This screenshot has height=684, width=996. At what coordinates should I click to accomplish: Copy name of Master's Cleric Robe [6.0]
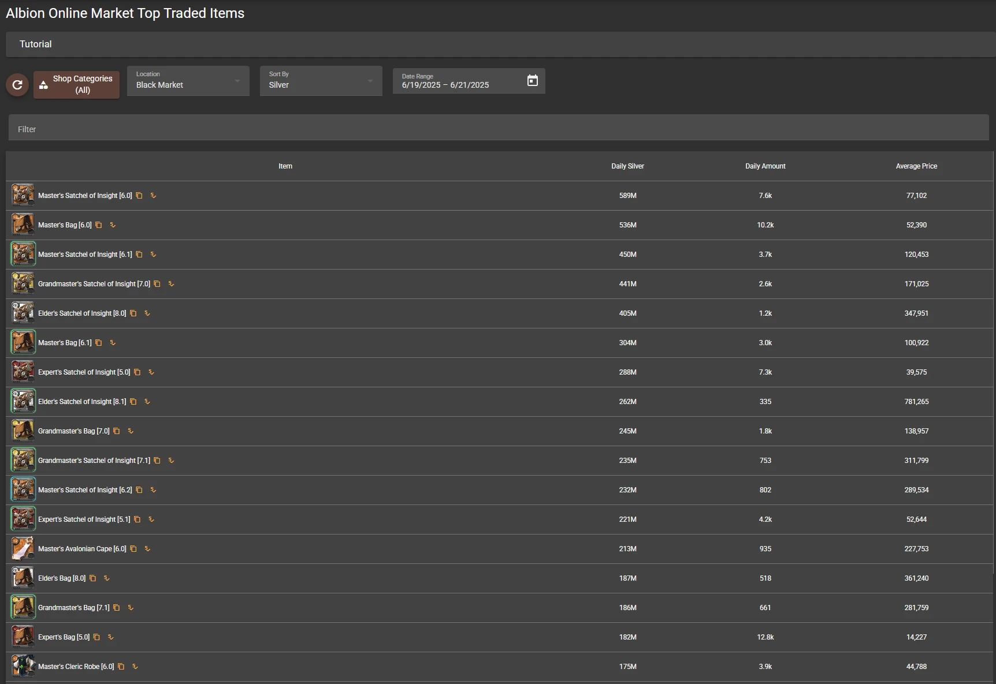click(x=121, y=667)
